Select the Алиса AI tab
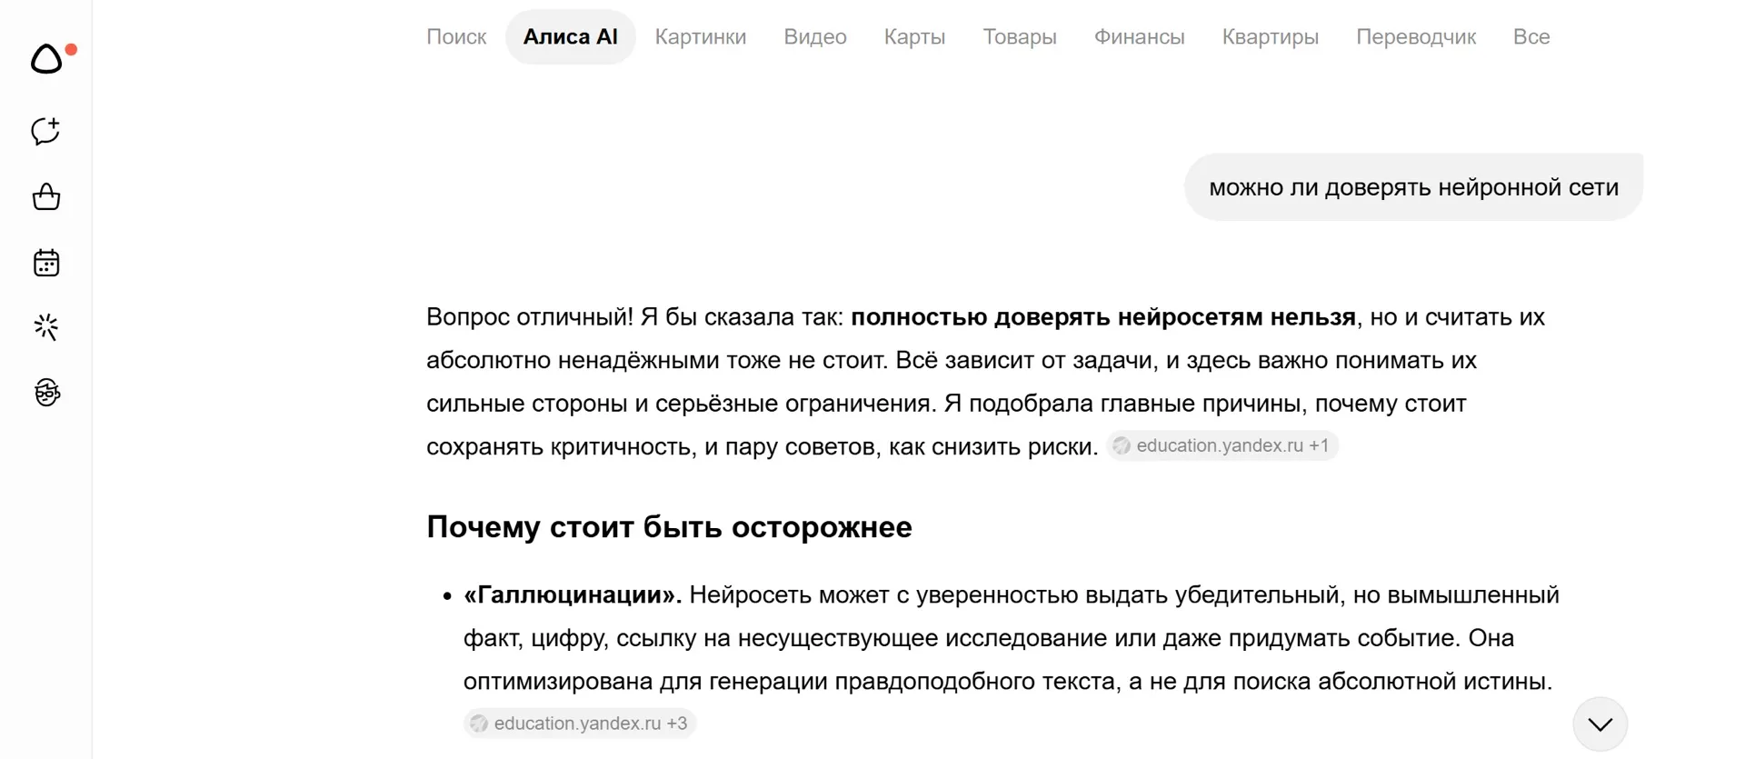This screenshot has width=1745, height=759. pyautogui.click(x=570, y=37)
